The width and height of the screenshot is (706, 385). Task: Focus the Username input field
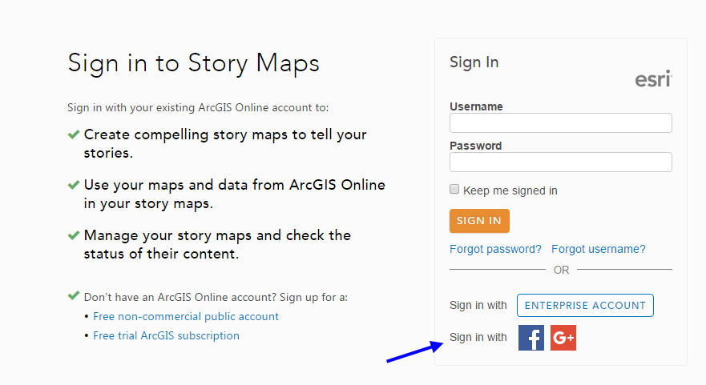pyautogui.click(x=560, y=122)
